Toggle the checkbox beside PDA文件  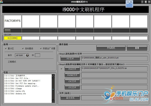(61, 69)
